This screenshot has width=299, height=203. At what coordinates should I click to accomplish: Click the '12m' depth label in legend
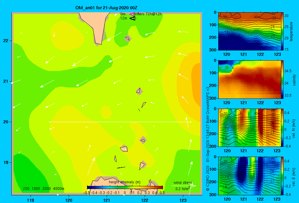(123, 18)
